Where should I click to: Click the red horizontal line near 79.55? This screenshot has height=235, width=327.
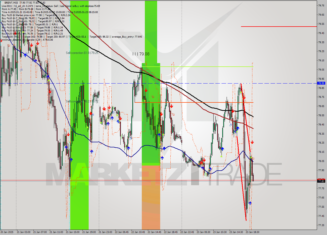click(279, 27)
